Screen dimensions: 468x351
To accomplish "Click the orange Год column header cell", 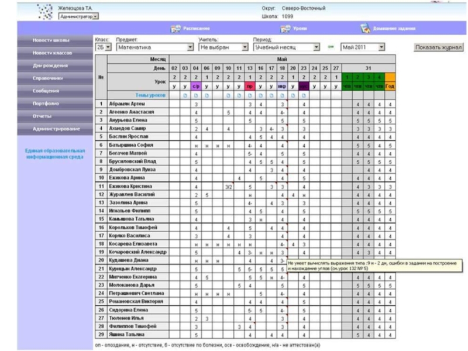I will pos(390,86).
